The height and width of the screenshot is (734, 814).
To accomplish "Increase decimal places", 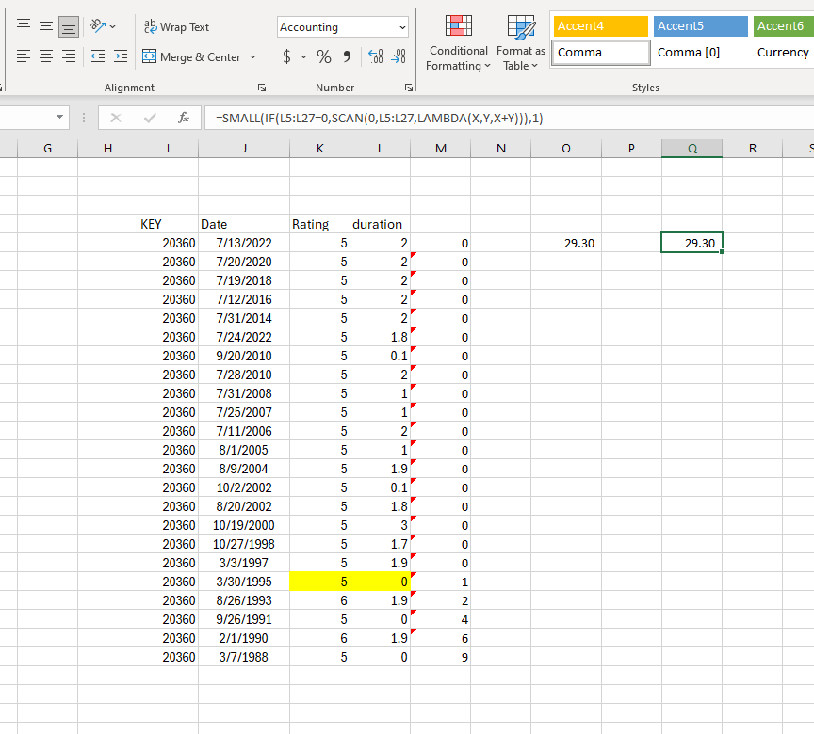I will (375, 56).
